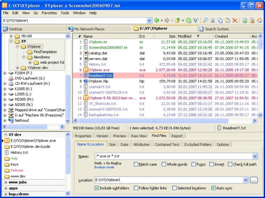
Task: Paste from clipboard with the toolbar icon
Action: 228,20
